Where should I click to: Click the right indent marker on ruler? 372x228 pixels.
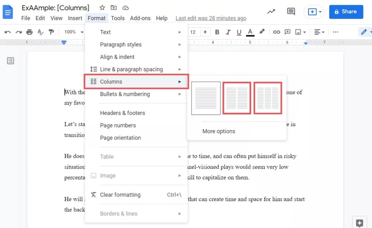click(x=305, y=43)
